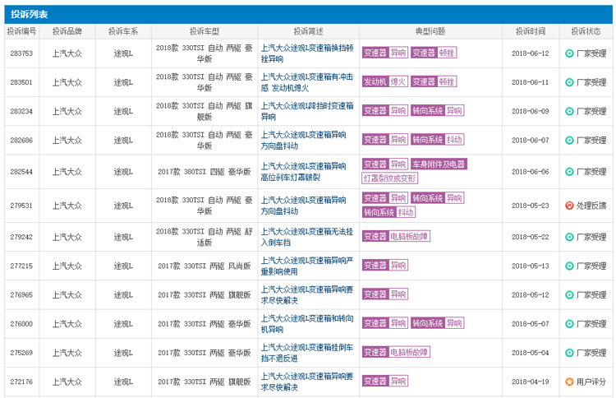The height and width of the screenshot is (398, 616).
Task: Open complaint link 变速箱异响严重影响使用
Action: [x=307, y=266]
